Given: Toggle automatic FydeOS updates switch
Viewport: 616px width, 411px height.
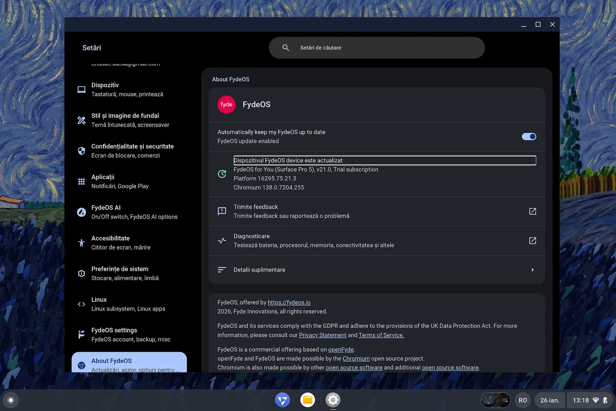Looking at the screenshot, I should coord(529,137).
